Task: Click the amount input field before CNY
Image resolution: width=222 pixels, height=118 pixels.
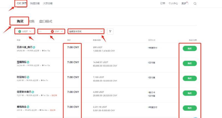Action: click(x=44, y=31)
